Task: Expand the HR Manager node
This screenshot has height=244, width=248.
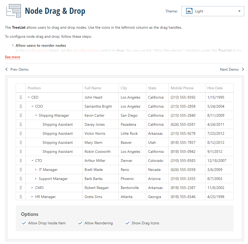Action: pos(32,197)
